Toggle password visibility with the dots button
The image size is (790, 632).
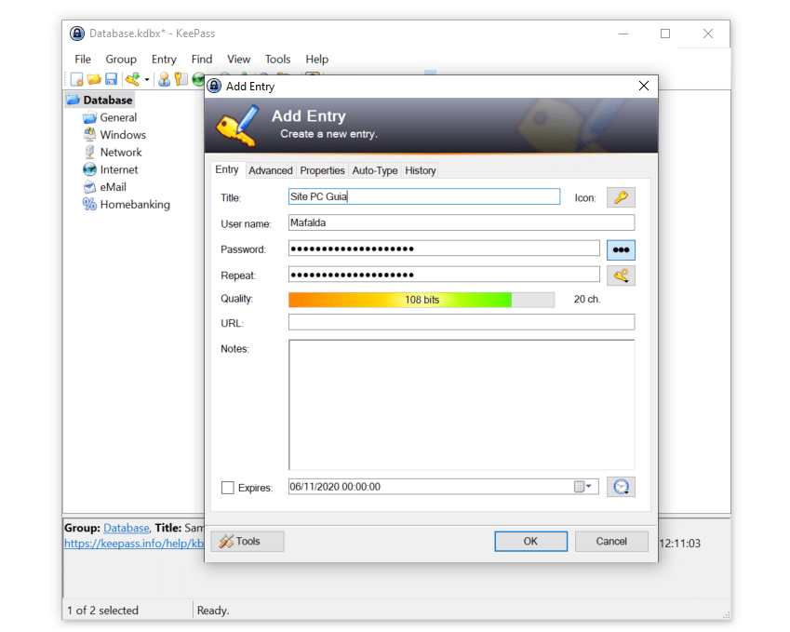click(x=621, y=250)
